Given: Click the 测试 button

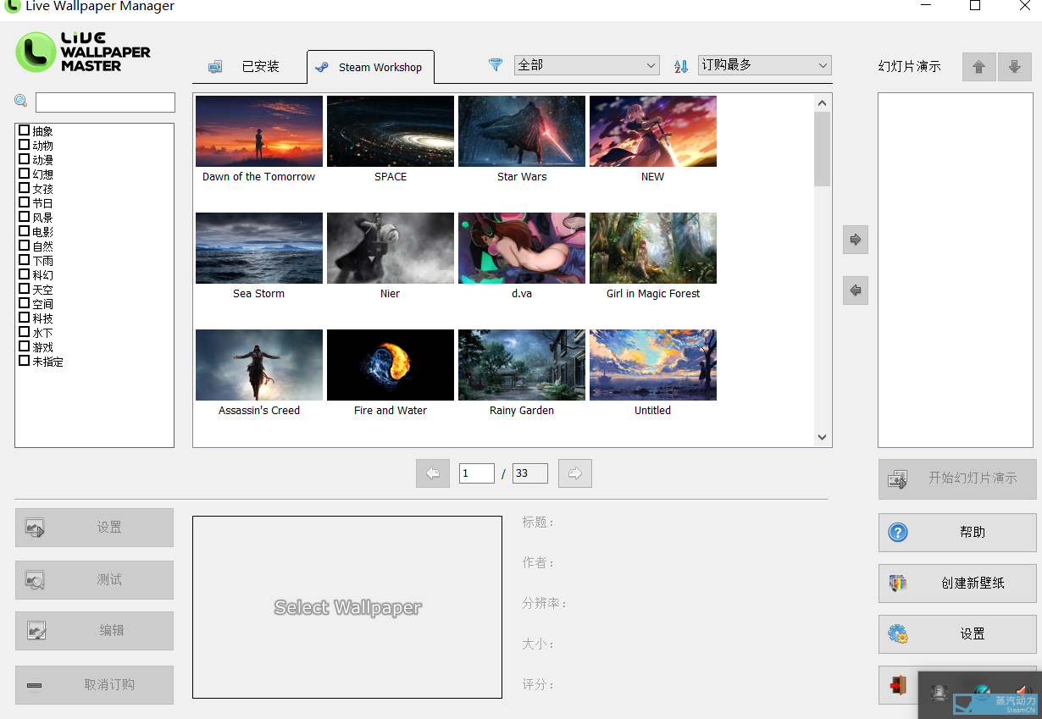Looking at the screenshot, I should click(94, 580).
